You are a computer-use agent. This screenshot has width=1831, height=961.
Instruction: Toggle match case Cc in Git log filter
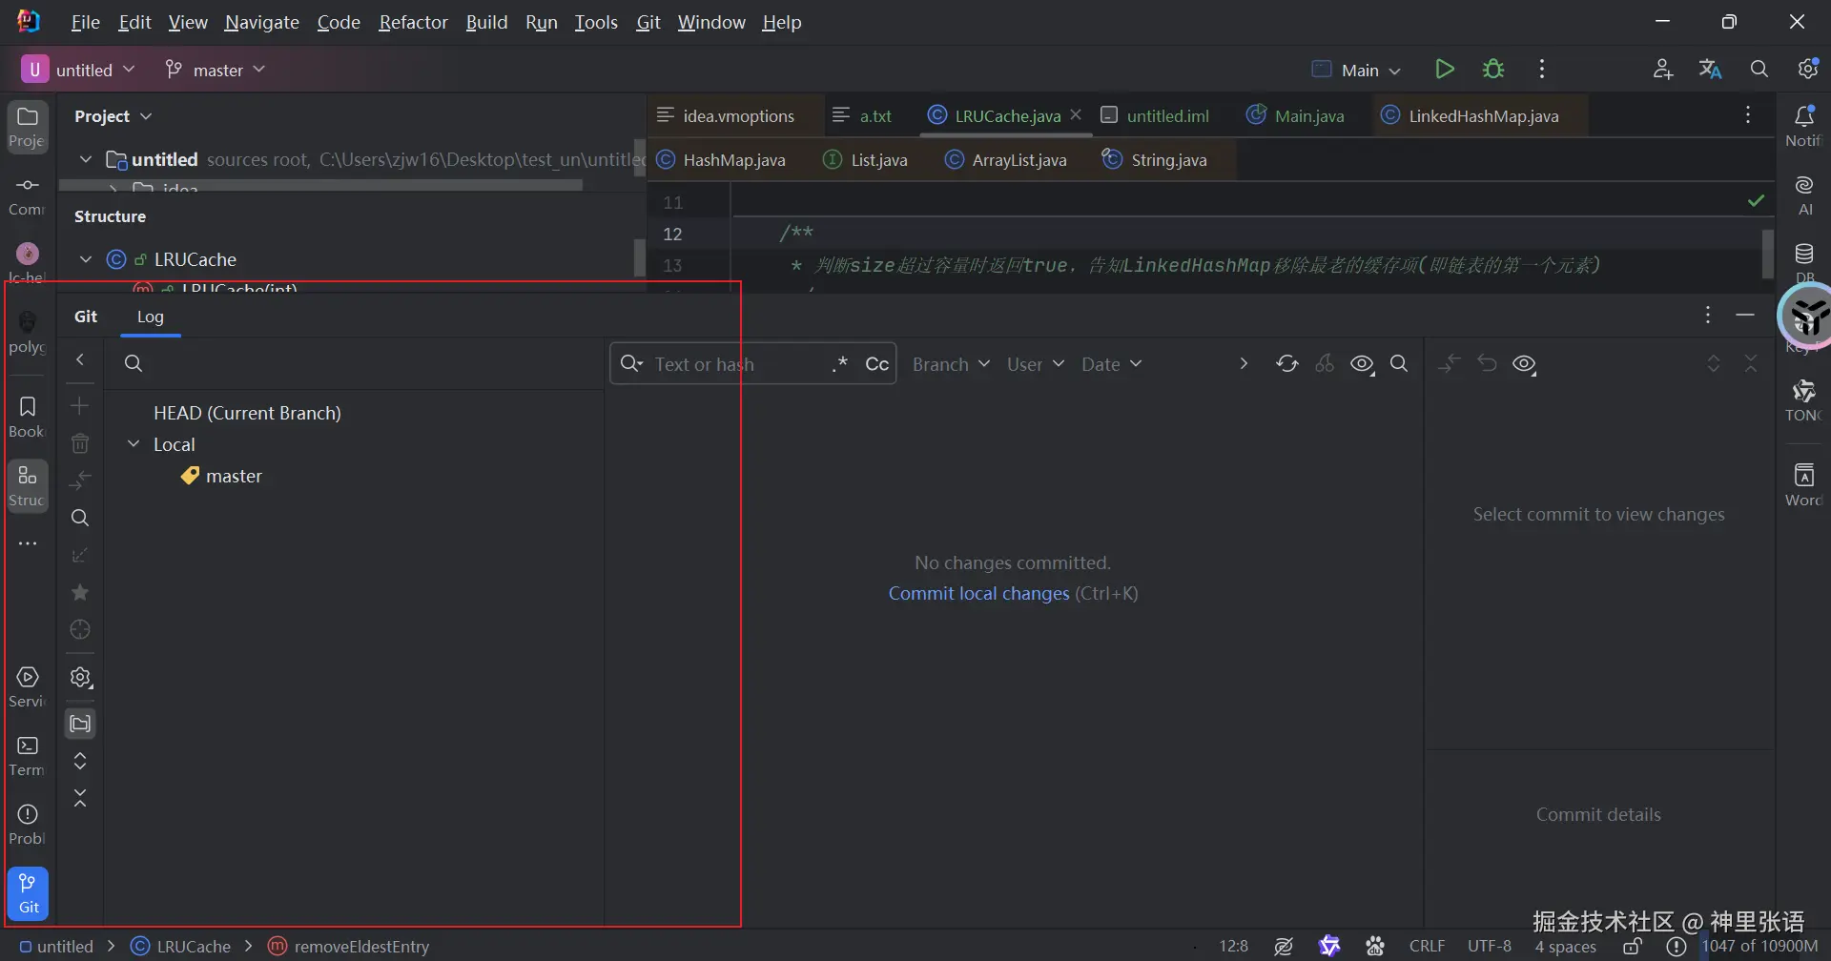(876, 363)
